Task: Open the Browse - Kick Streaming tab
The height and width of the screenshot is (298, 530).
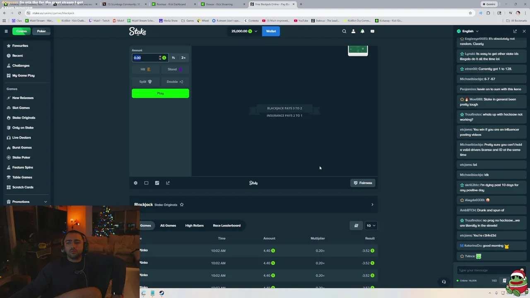Action: 222,4
